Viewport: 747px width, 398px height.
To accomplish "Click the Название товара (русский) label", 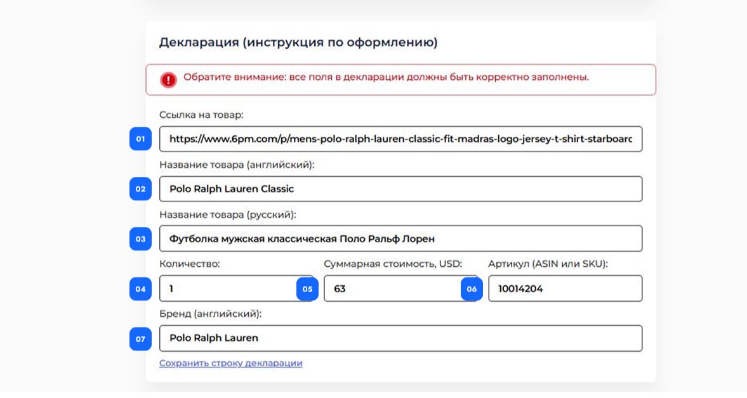I will (228, 214).
